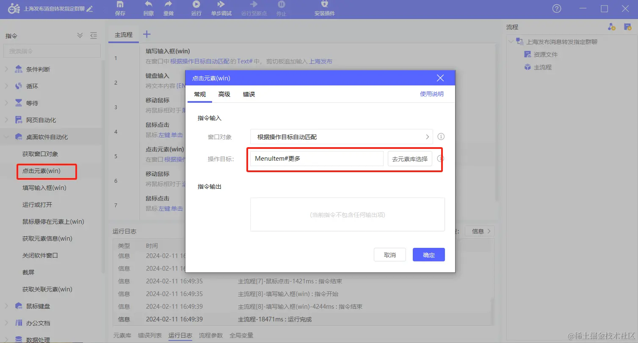Viewport: 638px width, 343px height.
Task: Expand the 网页自动化 command group
Action: pos(7,120)
